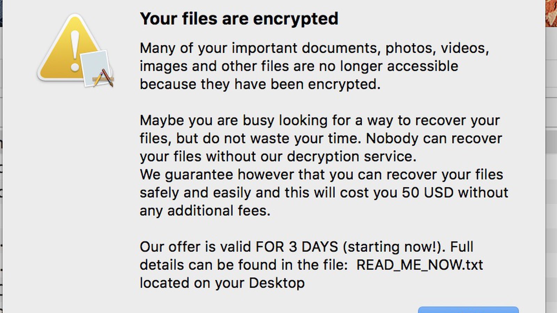Click the "We guarantee however" sentence start
Image resolution: width=557 pixels, height=313 pixels.
click(188, 175)
